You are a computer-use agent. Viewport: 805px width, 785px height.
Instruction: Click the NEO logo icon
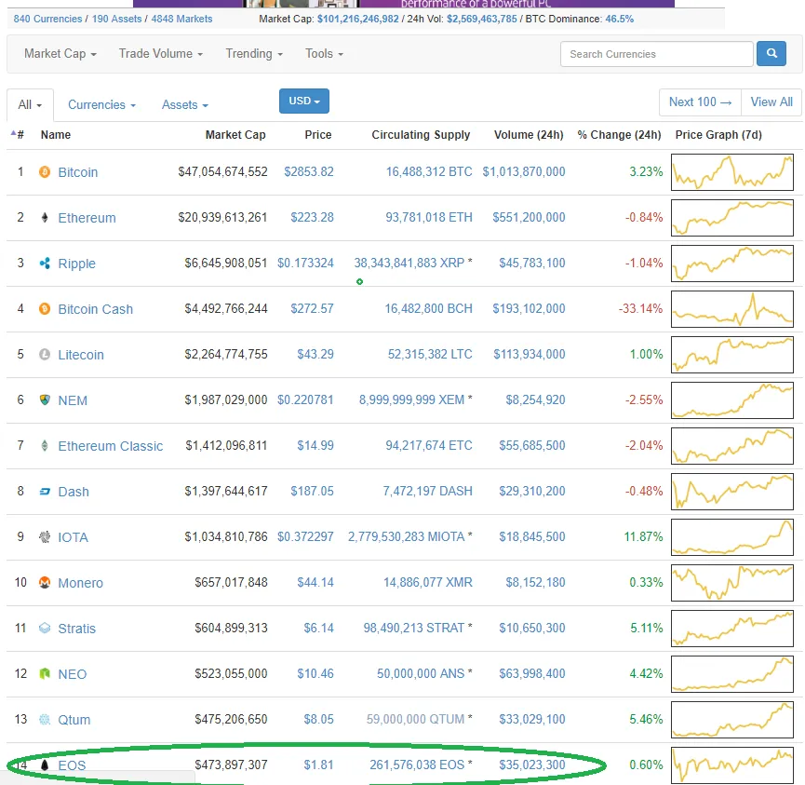(x=45, y=673)
